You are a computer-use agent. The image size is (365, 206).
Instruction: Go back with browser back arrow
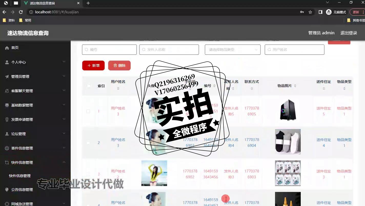[4, 12]
